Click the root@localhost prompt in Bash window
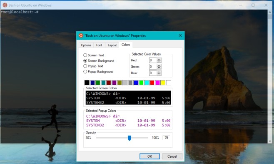The width and height of the screenshot is (274, 164). point(20,12)
